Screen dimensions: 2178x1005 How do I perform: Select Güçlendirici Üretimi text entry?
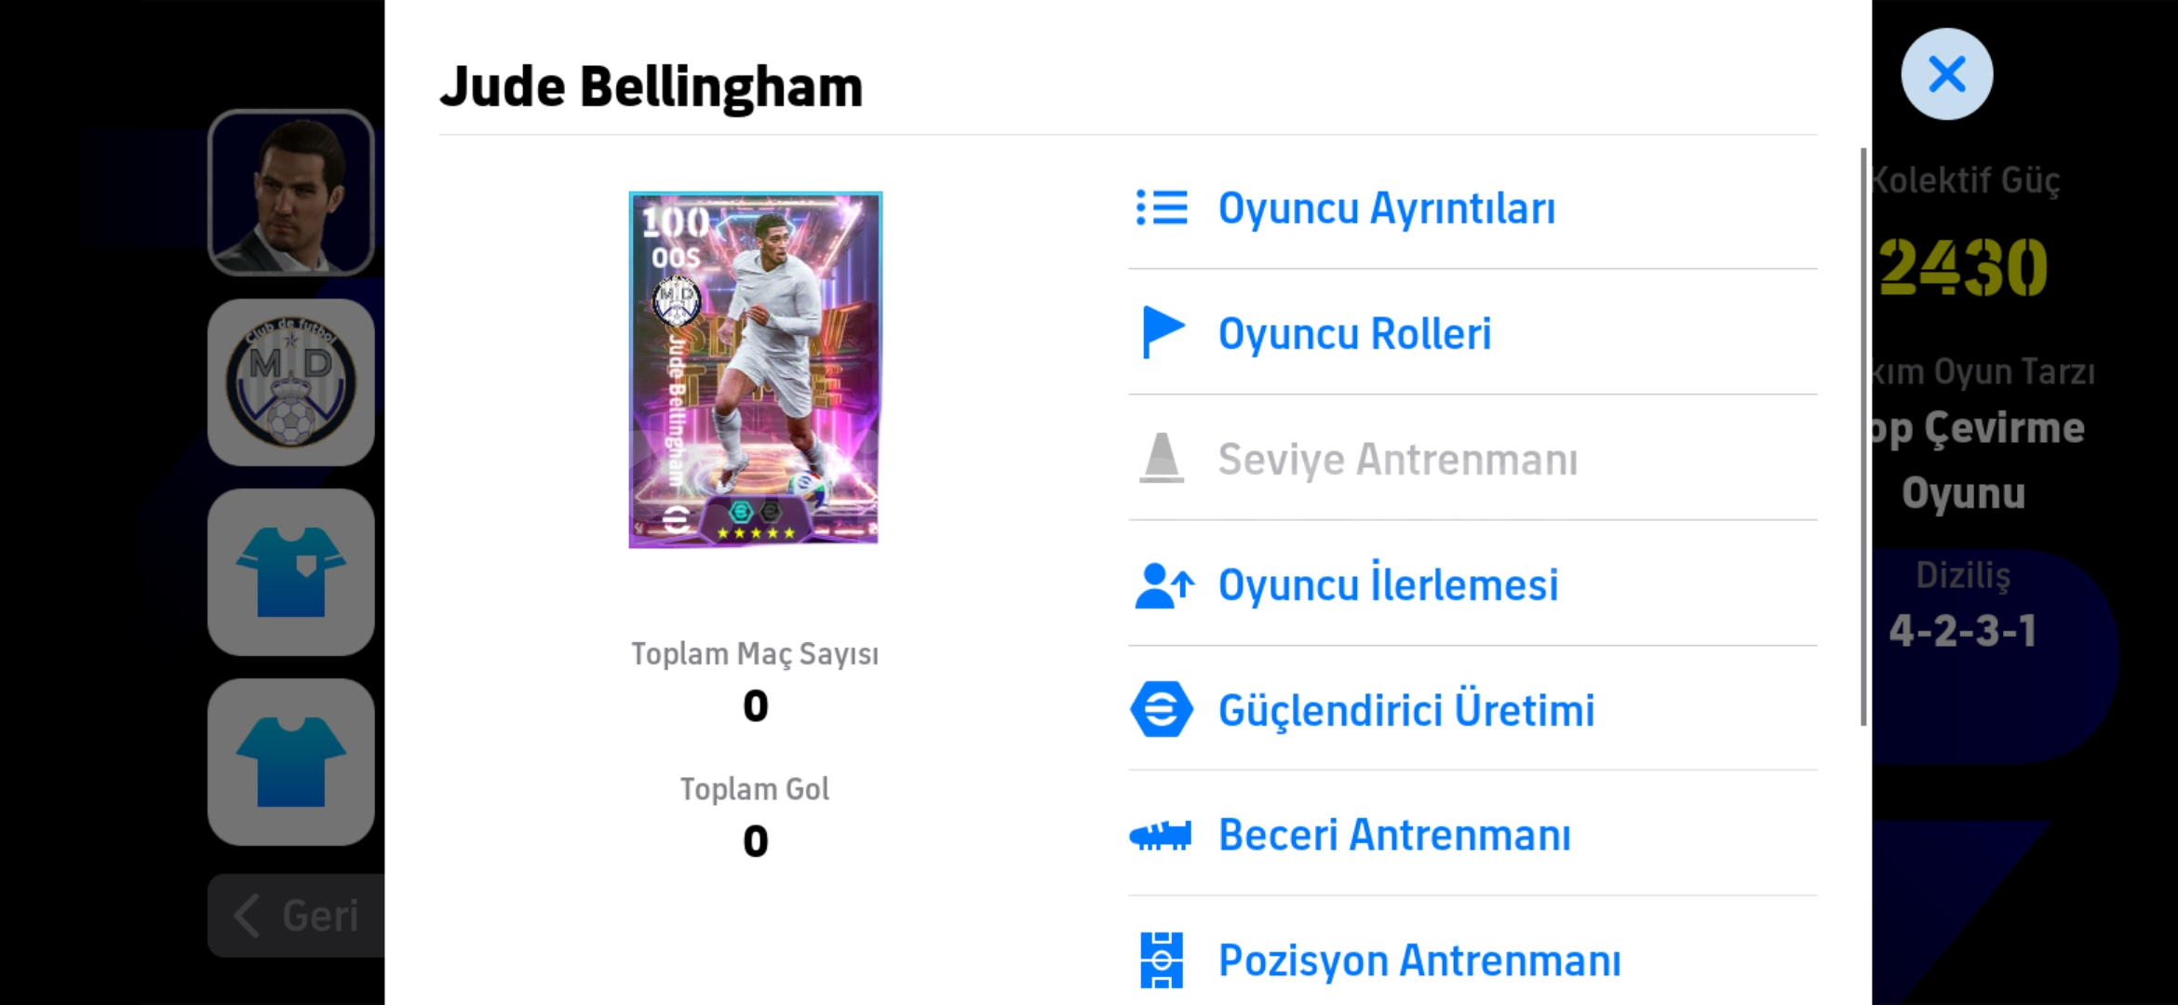[x=1406, y=710]
